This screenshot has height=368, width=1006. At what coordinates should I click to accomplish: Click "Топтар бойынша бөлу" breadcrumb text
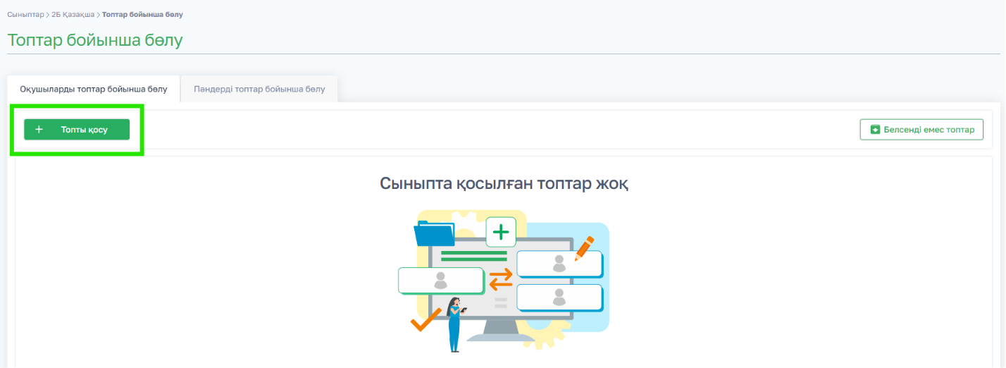pyautogui.click(x=143, y=14)
